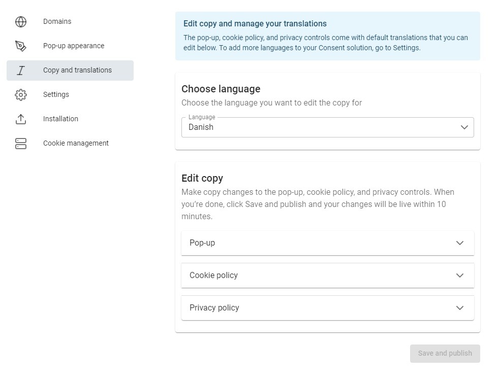
Task: Navigate to Installation text in sidebar
Action: tap(60, 119)
